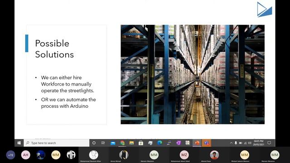Click the bullet 'We can either hire Workforce'
Screen dimensions: 290x163
(x=68, y=84)
